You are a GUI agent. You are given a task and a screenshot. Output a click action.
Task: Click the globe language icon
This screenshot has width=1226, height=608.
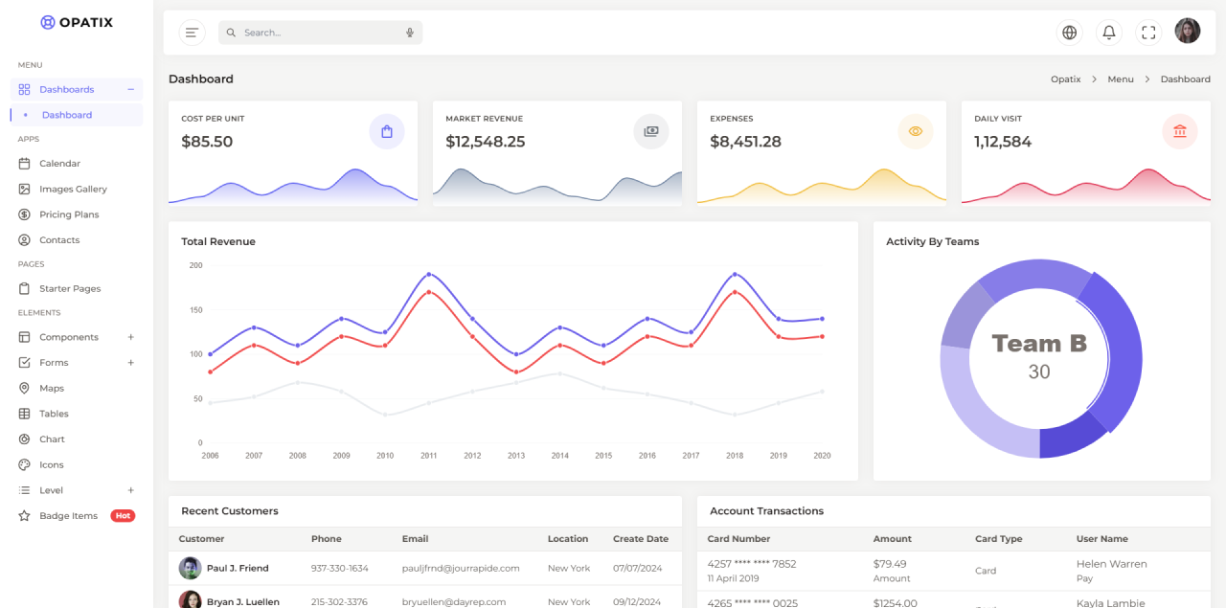tap(1069, 32)
